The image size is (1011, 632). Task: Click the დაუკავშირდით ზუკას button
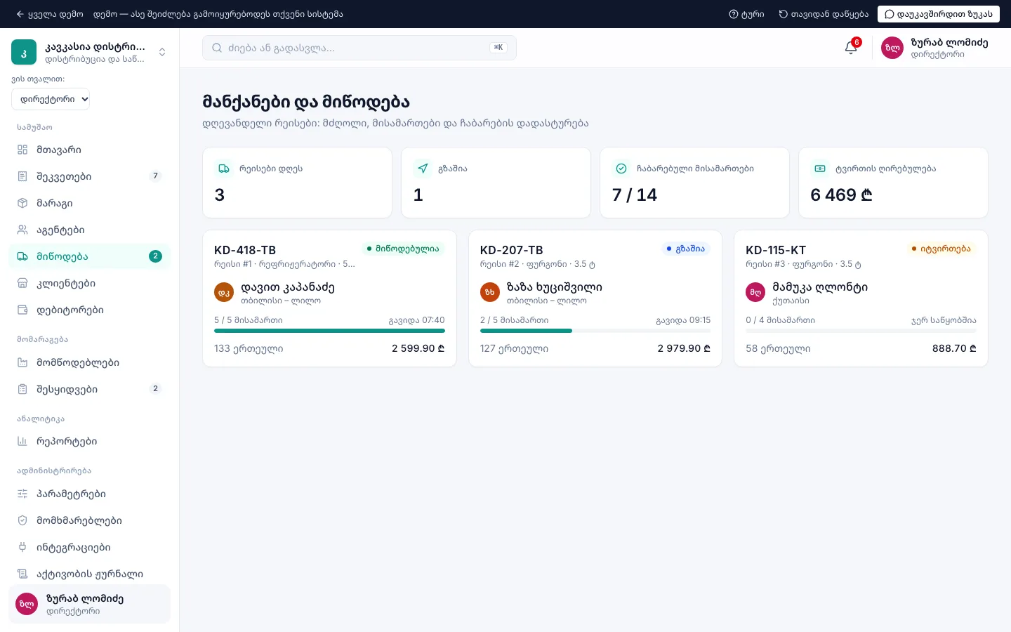(938, 14)
